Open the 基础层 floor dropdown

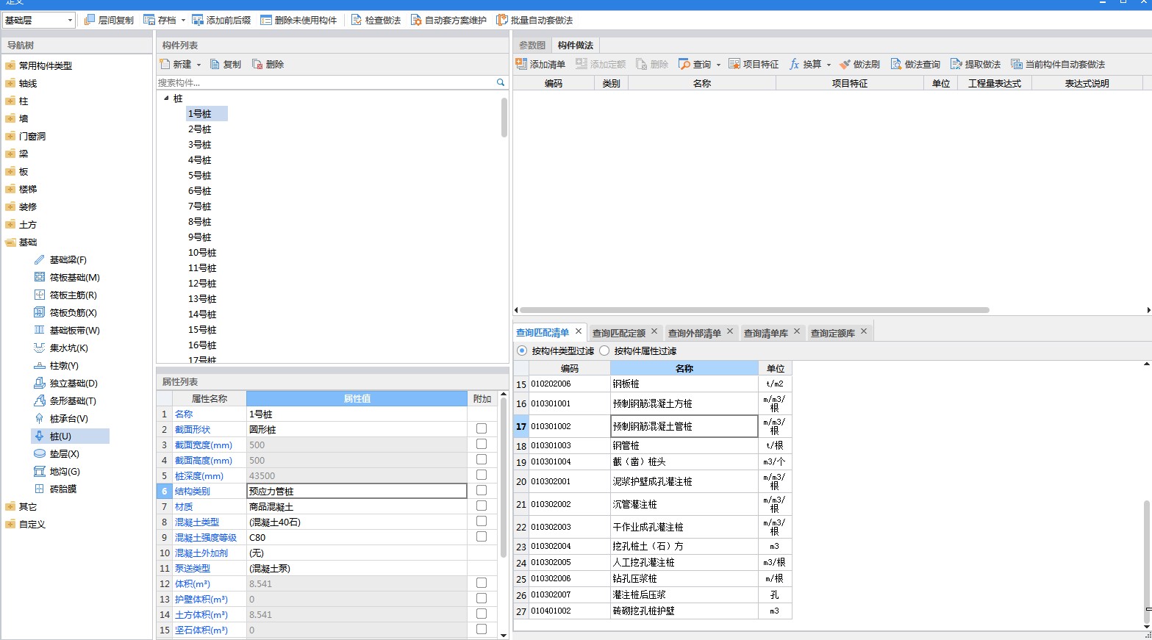[70, 20]
